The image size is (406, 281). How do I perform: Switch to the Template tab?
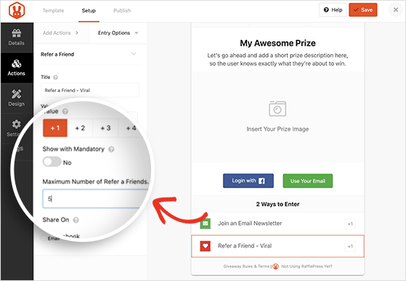click(x=53, y=11)
